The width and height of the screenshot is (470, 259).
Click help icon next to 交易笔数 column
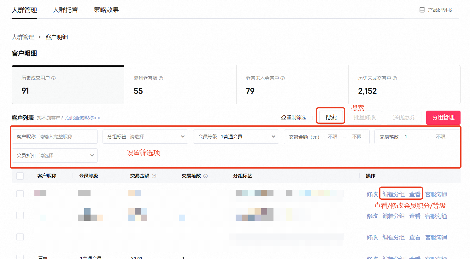(x=205, y=176)
